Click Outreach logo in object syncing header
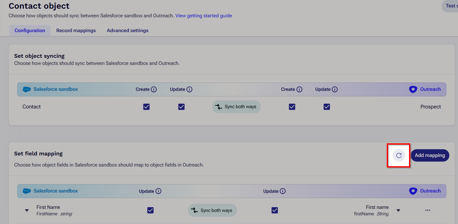This screenshot has width=458, height=224. point(413,89)
